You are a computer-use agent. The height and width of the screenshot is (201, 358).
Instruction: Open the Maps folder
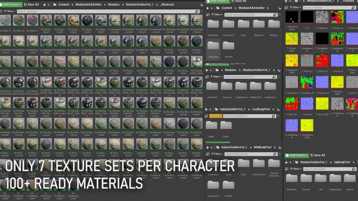click(243, 24)
